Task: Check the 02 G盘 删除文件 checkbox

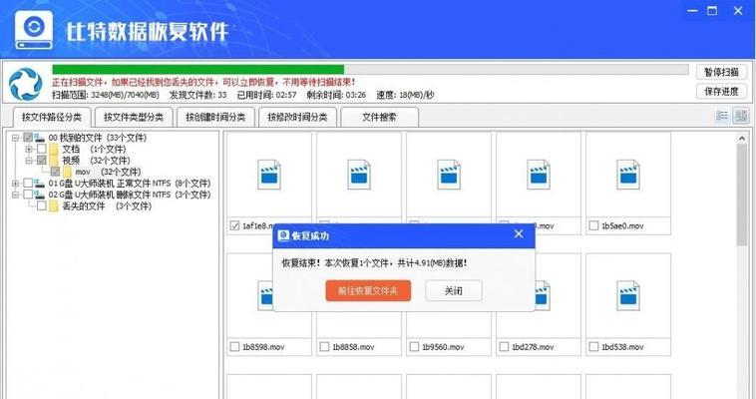Action: (28, 195)
